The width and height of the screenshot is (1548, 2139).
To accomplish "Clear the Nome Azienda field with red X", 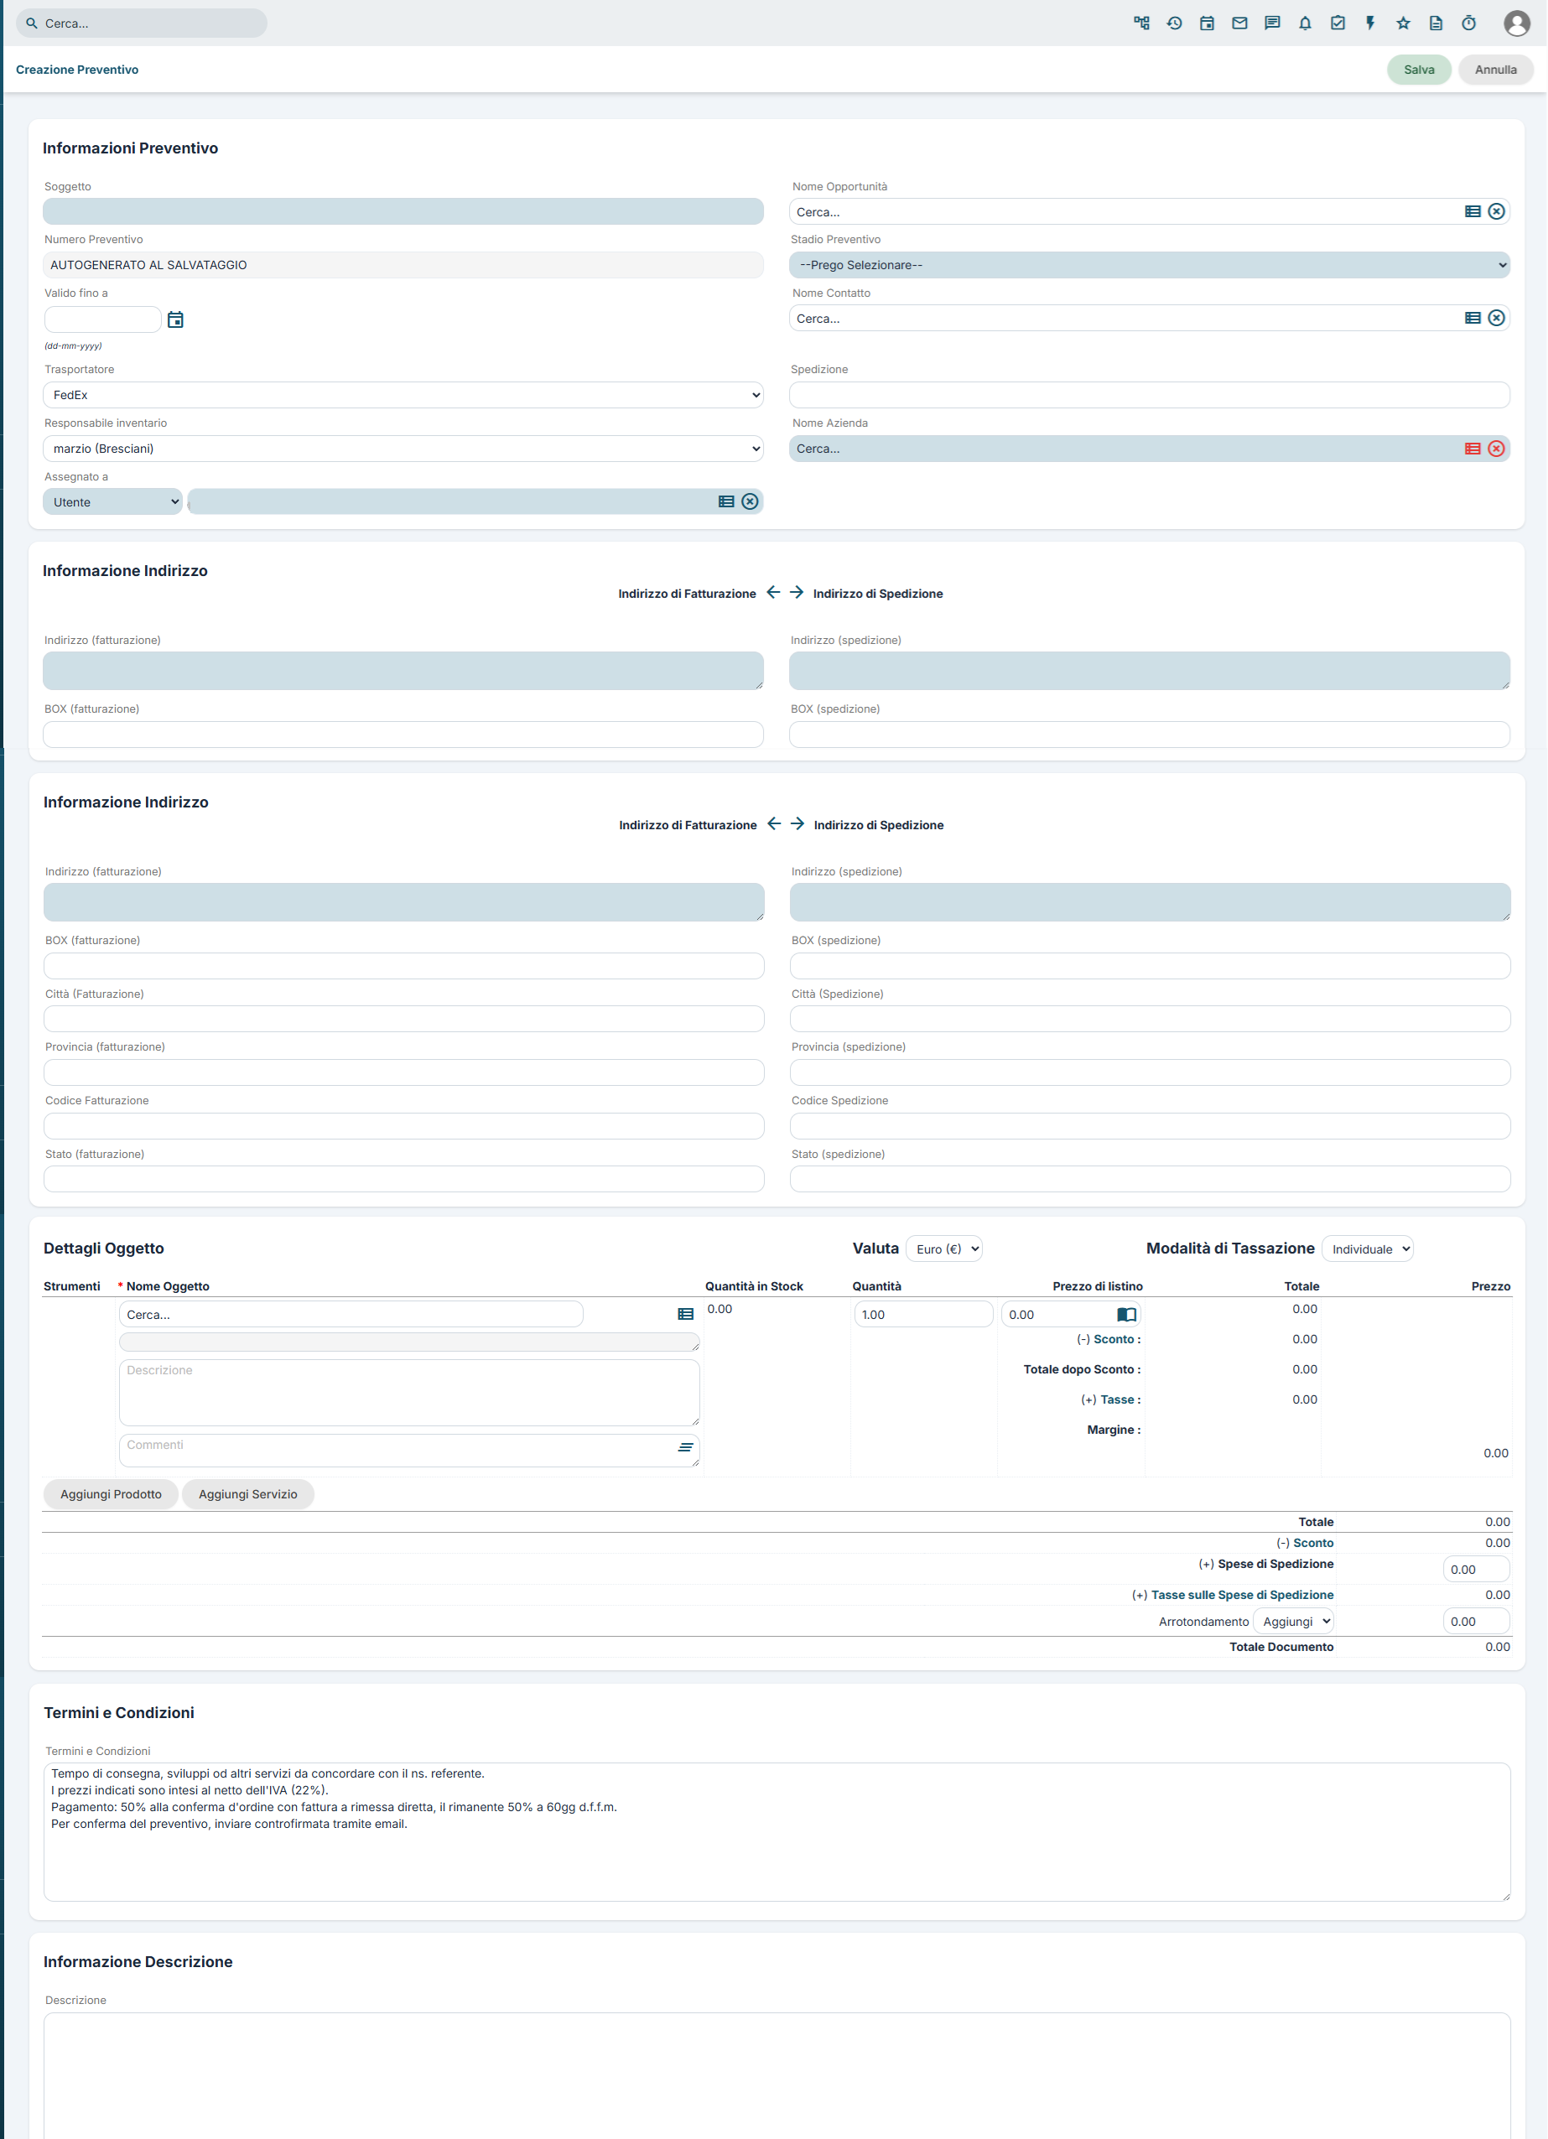I will click(1496, 449).
